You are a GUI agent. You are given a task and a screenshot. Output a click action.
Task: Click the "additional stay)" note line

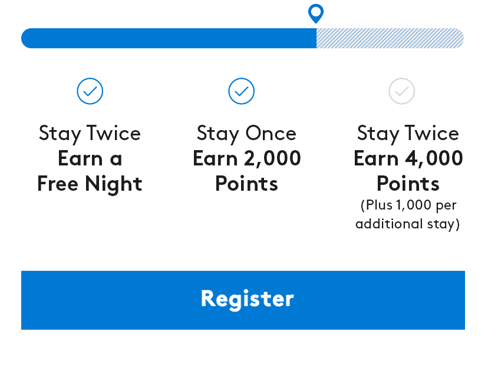click(x=408, y=224)
